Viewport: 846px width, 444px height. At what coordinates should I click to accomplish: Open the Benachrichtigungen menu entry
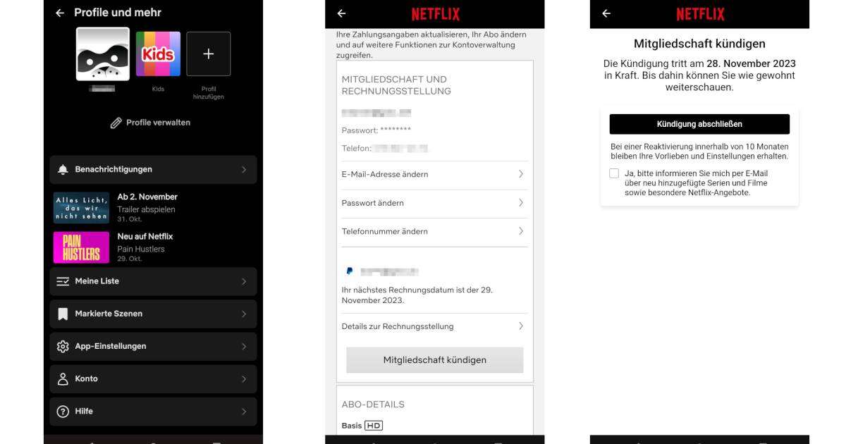[153, 169]
